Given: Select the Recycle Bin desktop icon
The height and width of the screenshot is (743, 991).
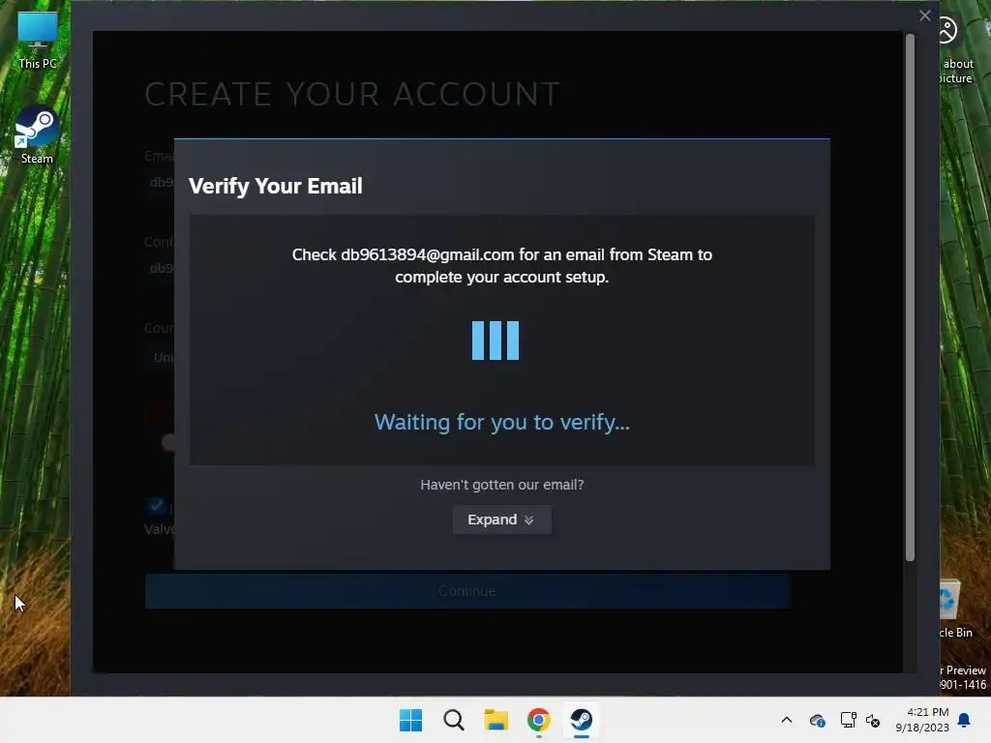Looking at the screenshot, I should point(953,609).
